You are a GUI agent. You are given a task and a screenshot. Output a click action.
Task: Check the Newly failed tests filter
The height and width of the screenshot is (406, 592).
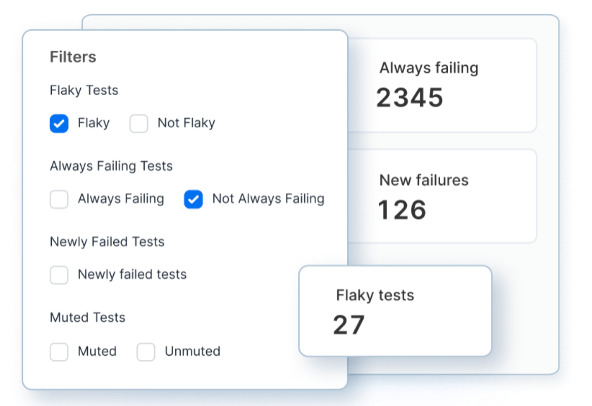(58, 275)
